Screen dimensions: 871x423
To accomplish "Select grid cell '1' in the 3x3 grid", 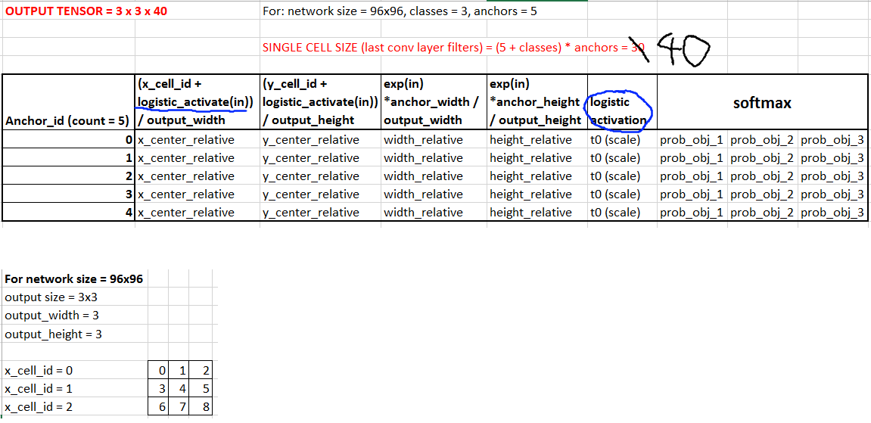I will (179, 370).
